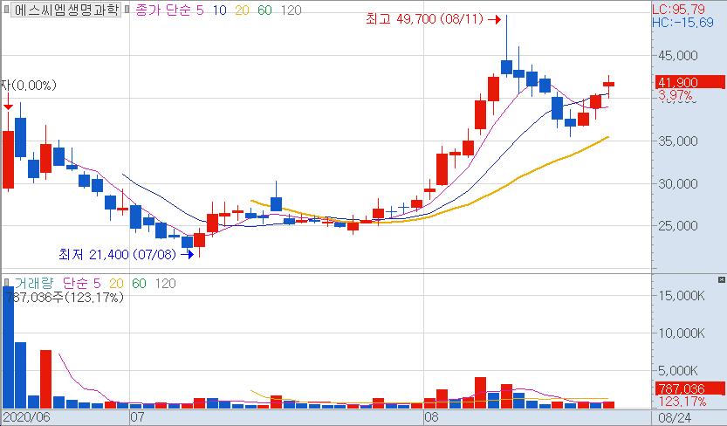Click the 최고 49,700 (08/11) high marker

tap(433, 19)
